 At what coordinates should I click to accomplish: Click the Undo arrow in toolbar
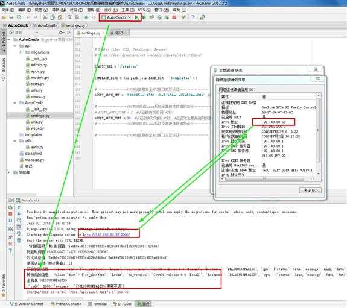(28, 17)
